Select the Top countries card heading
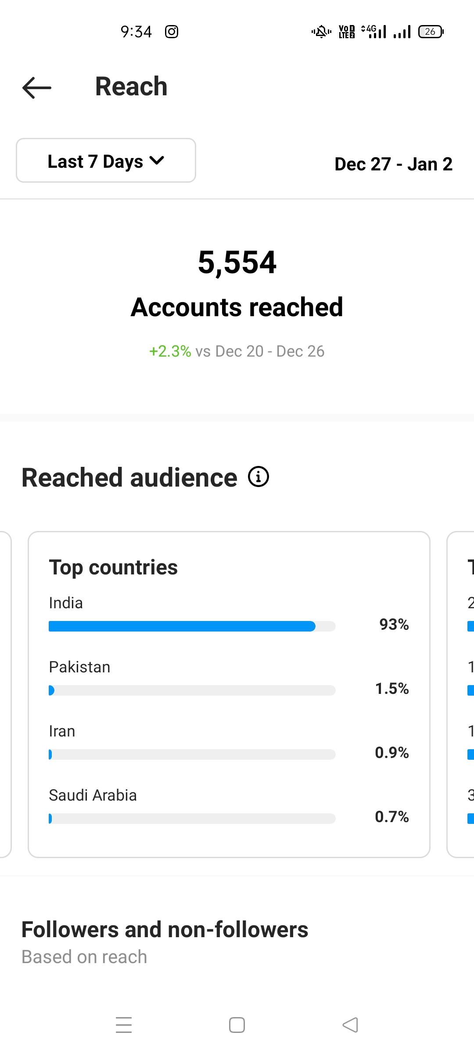474x1054 pixels. point(113,567)
